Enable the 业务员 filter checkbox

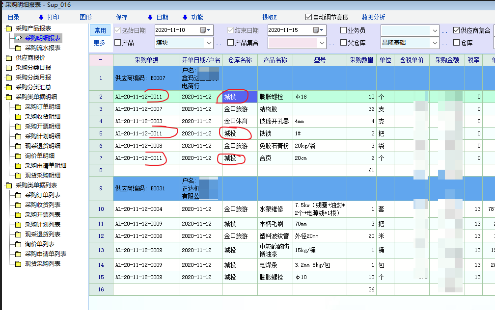click(x=344, y=30)
